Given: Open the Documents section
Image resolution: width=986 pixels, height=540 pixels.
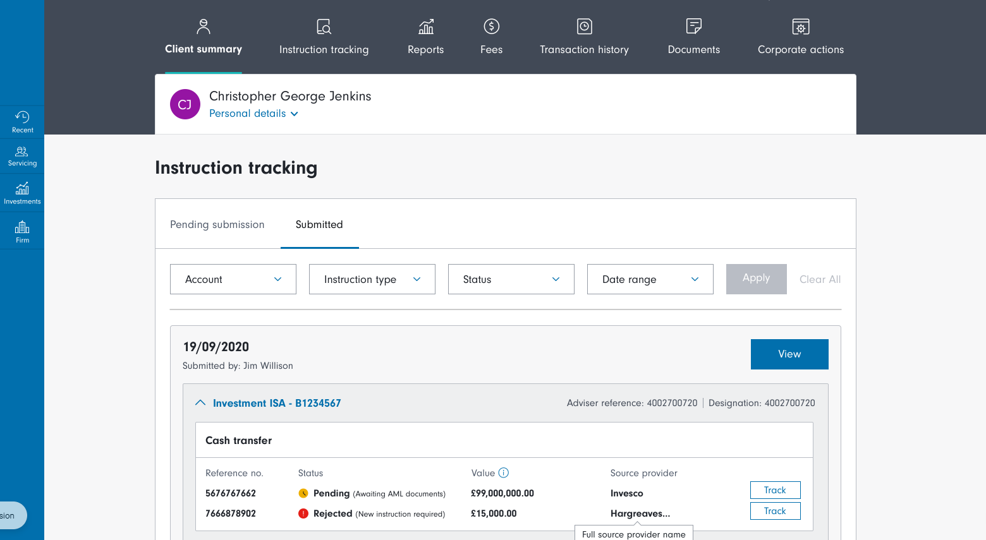Looking at the screenshot, I should click(x=693, y=37).
